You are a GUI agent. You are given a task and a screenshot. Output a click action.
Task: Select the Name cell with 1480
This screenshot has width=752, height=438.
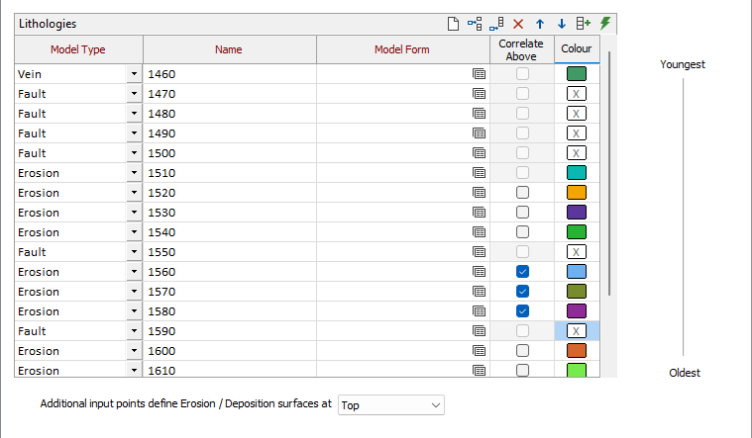(x=230, y=114)
